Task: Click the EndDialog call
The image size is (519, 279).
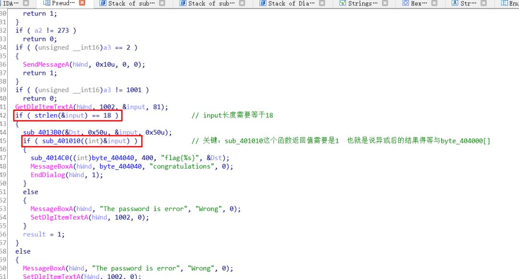Action: click(x=48, y=175)
